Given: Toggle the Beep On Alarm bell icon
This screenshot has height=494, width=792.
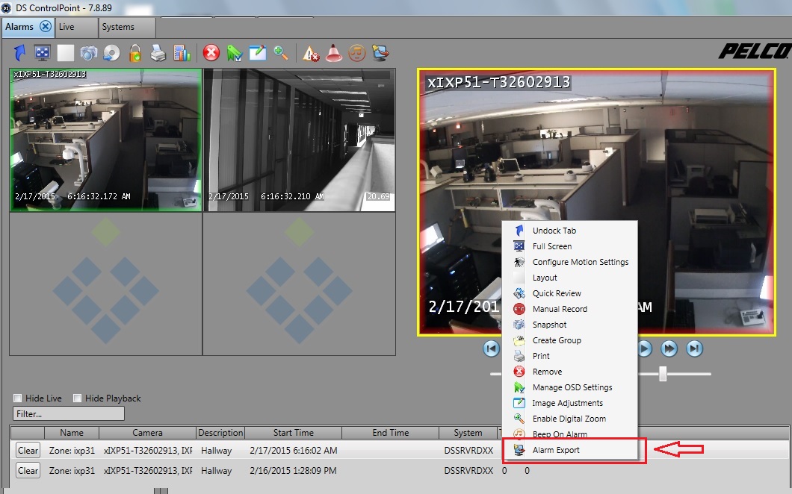Looking at the screenshot, I should tap(332, 52).
